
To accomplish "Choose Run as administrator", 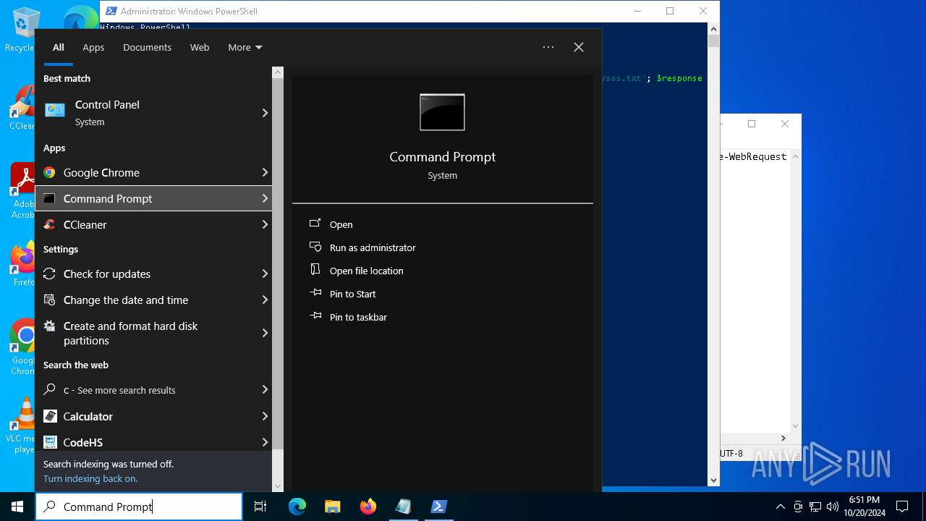I will pos(373,247).
